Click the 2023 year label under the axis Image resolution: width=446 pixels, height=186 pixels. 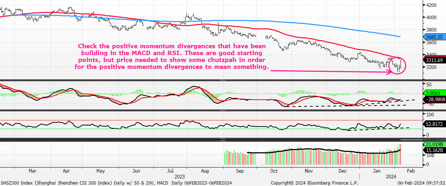point(180,176)
